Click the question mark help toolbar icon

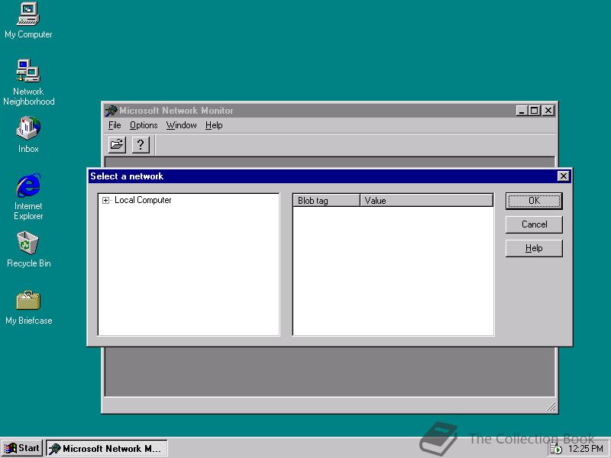[141, 145]
